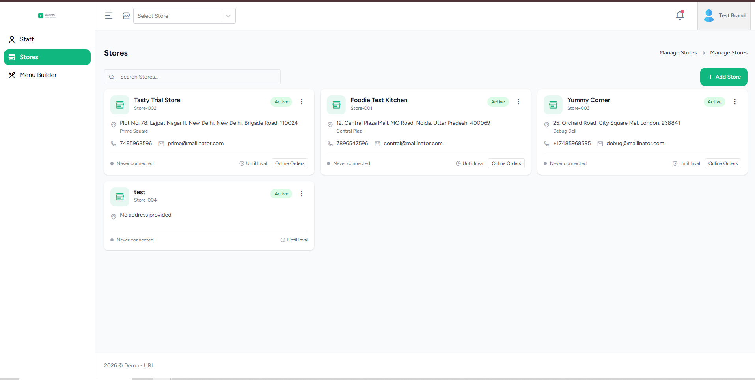Select Stores in the sidebar
This screenshot has width=755, height=380.
pos(29,57)
